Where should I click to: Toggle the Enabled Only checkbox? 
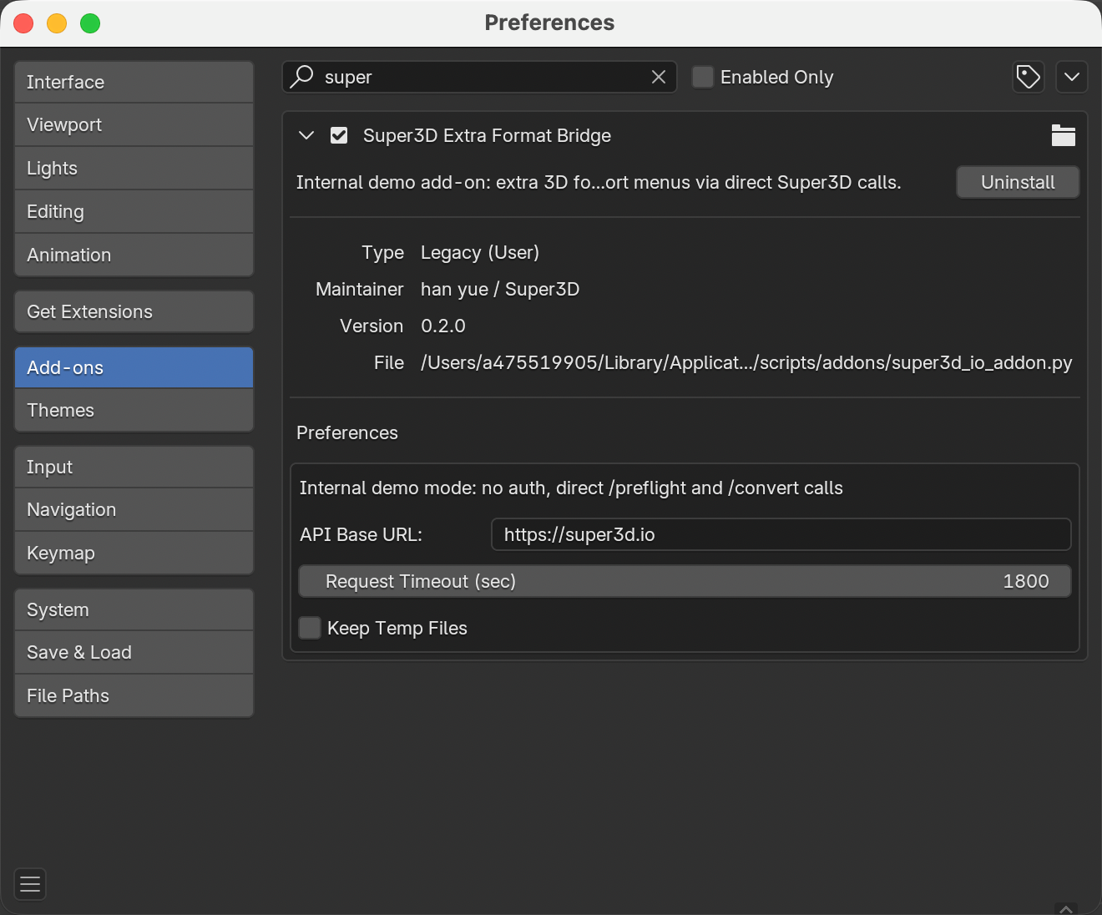coord(703,77)
